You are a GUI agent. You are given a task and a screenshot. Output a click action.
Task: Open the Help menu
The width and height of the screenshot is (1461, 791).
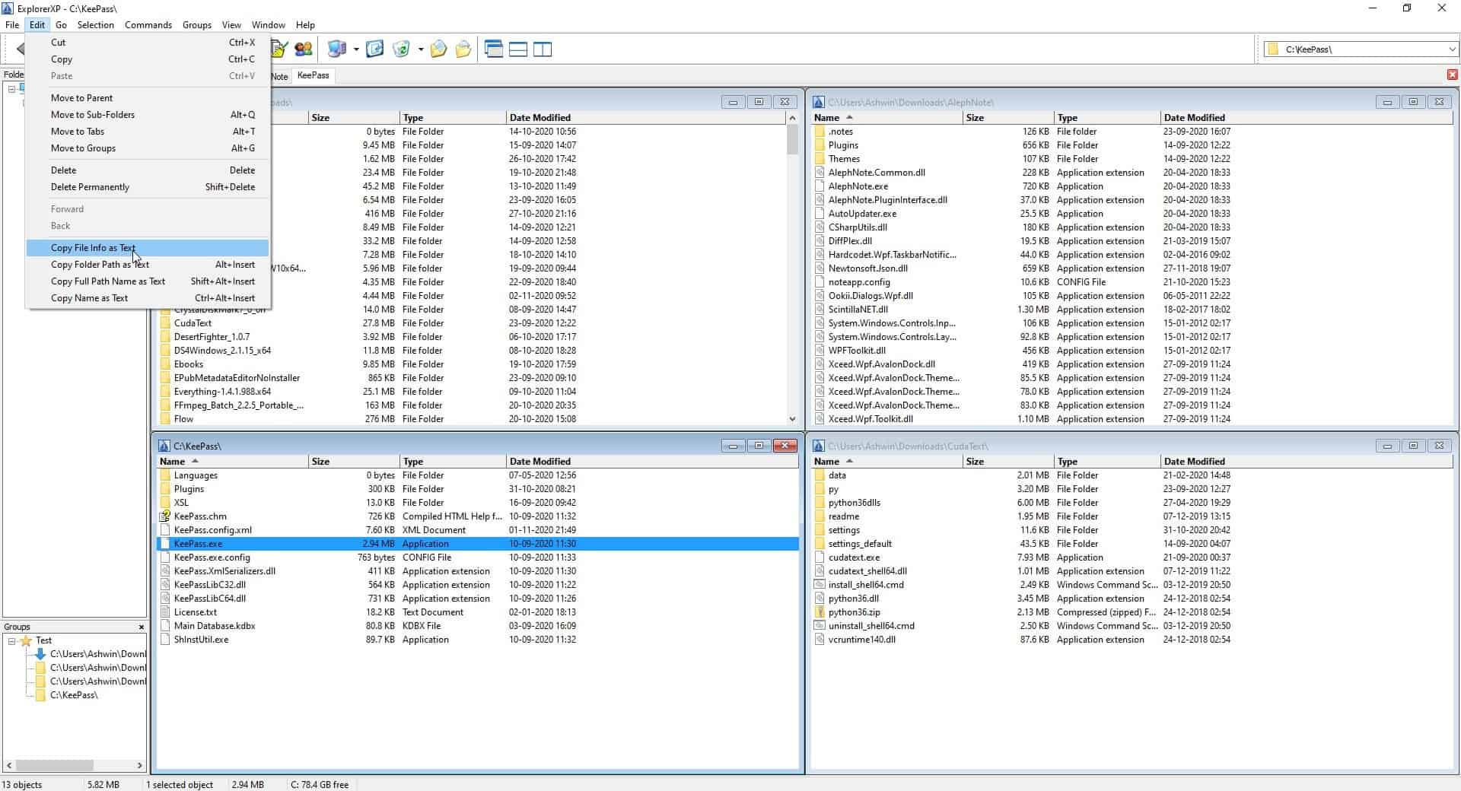click(x=305, y=25)
